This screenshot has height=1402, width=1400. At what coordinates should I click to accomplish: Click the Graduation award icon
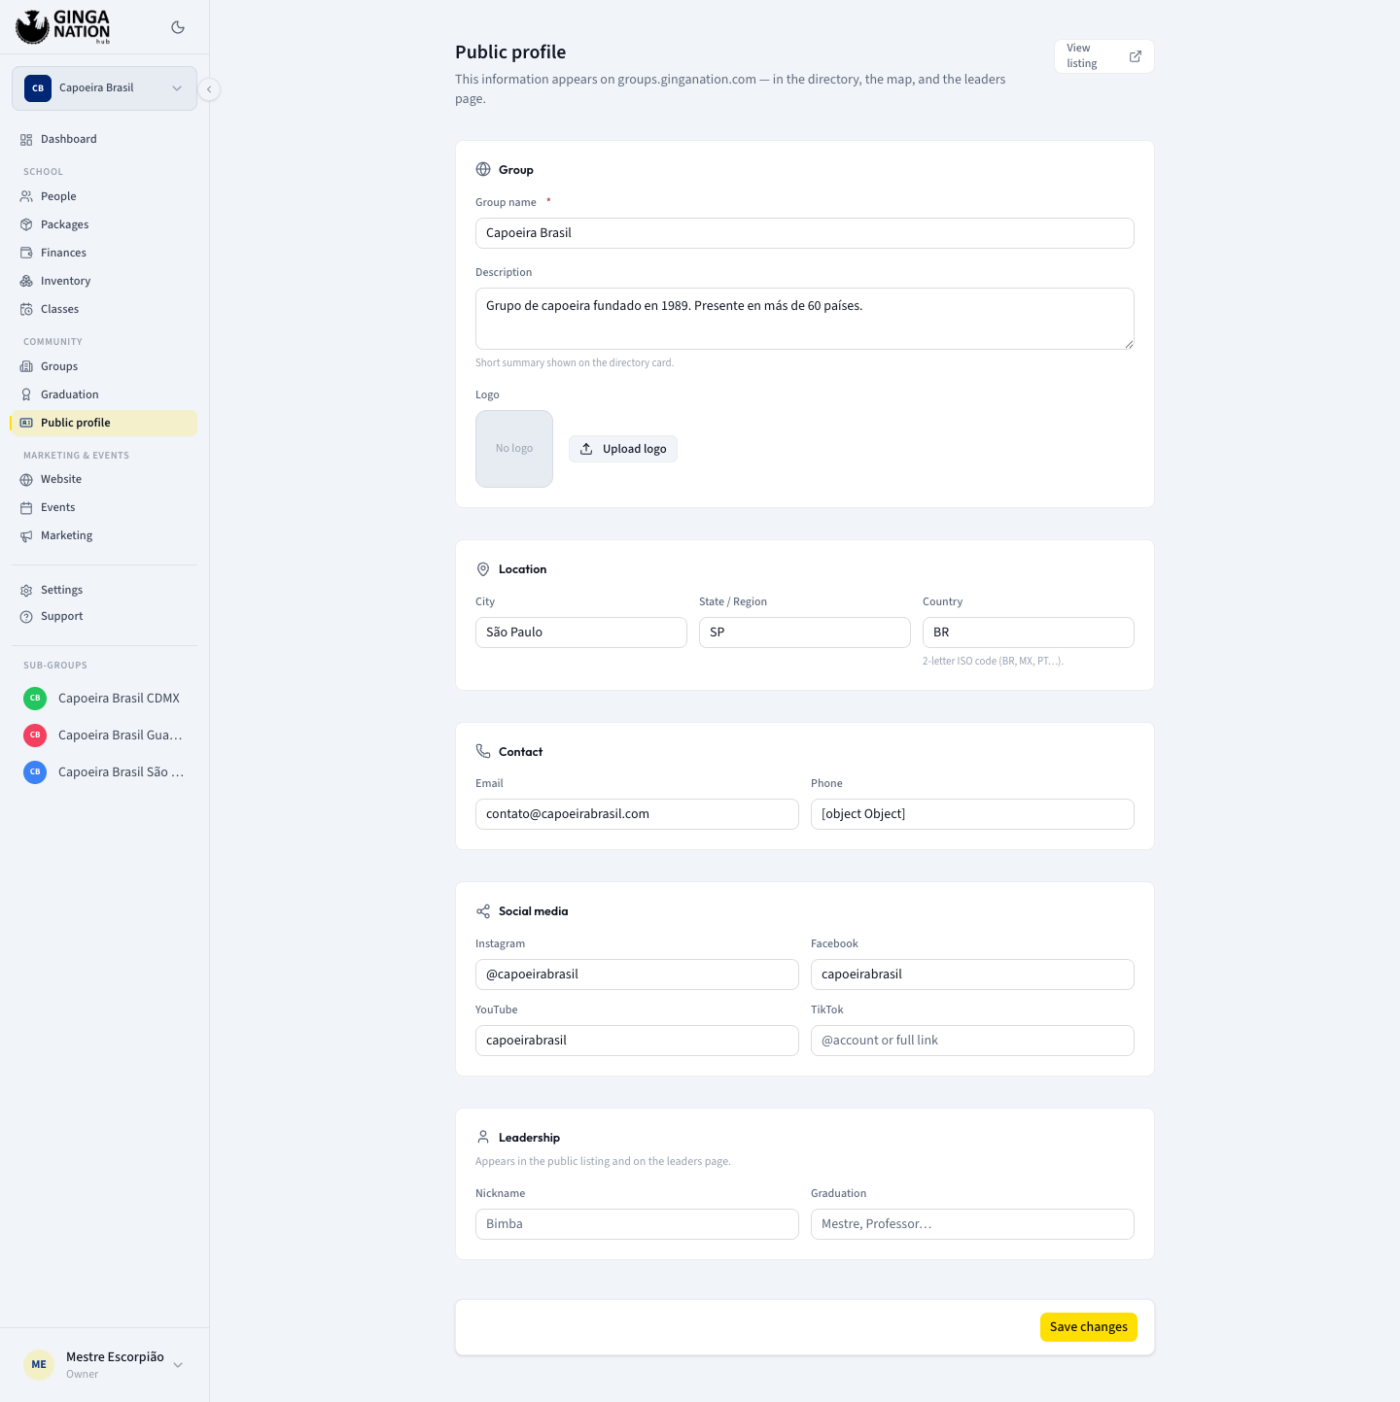(x=26, y=394)
